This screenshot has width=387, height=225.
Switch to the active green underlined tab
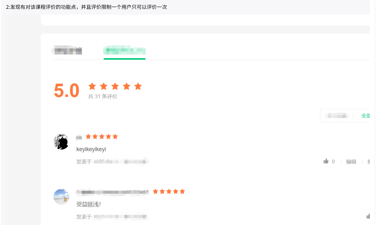[124, 51]
